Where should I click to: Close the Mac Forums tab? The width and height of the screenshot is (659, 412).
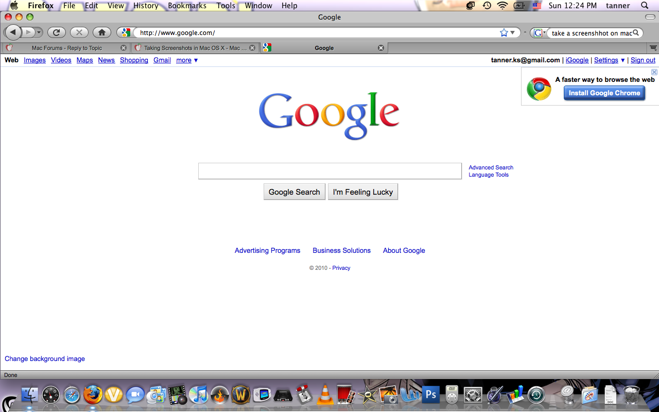tap(124, 48)
